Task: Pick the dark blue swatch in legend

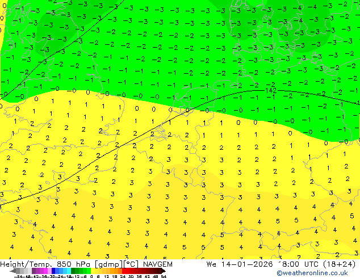Action: pyautogui.click(x=53, y=271)
